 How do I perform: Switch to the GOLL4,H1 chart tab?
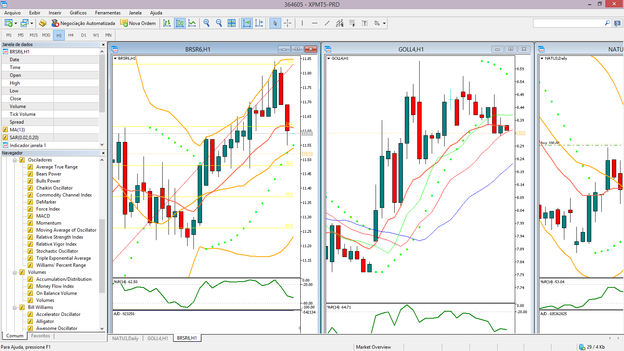click(x=158, y=338)
